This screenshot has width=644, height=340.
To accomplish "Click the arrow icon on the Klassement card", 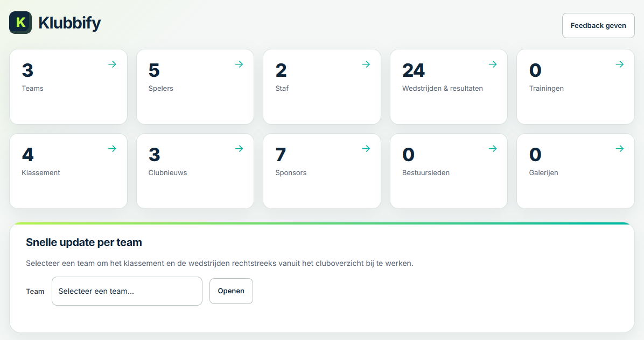I will pyautogui.click(x=112, y=149).
